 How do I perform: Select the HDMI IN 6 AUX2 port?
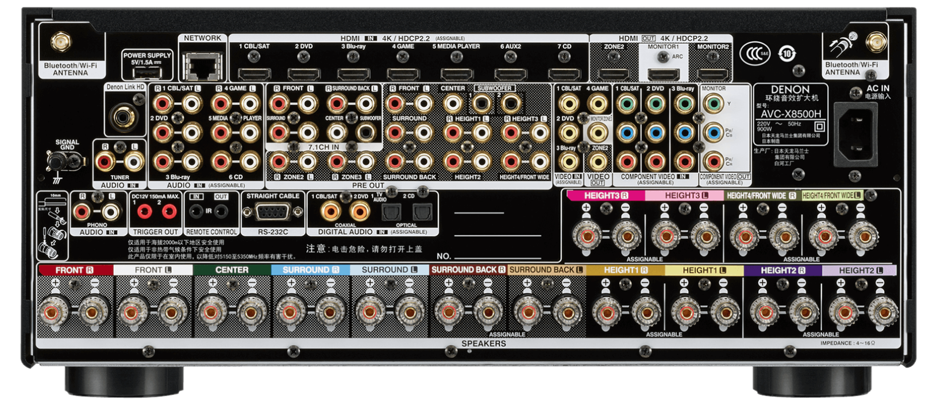point(511,74)
